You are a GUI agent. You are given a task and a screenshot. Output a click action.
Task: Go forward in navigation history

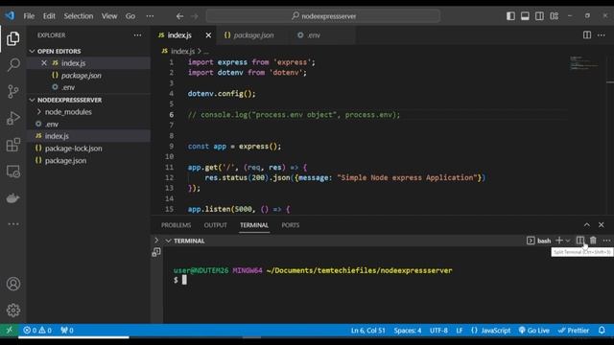point(195,16)
